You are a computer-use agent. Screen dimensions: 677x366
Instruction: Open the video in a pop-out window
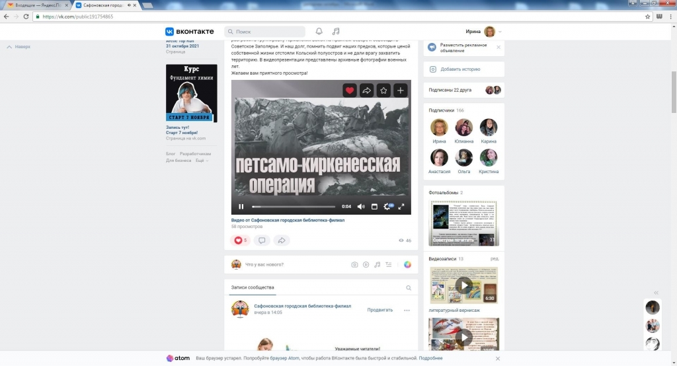coord(374,207)
